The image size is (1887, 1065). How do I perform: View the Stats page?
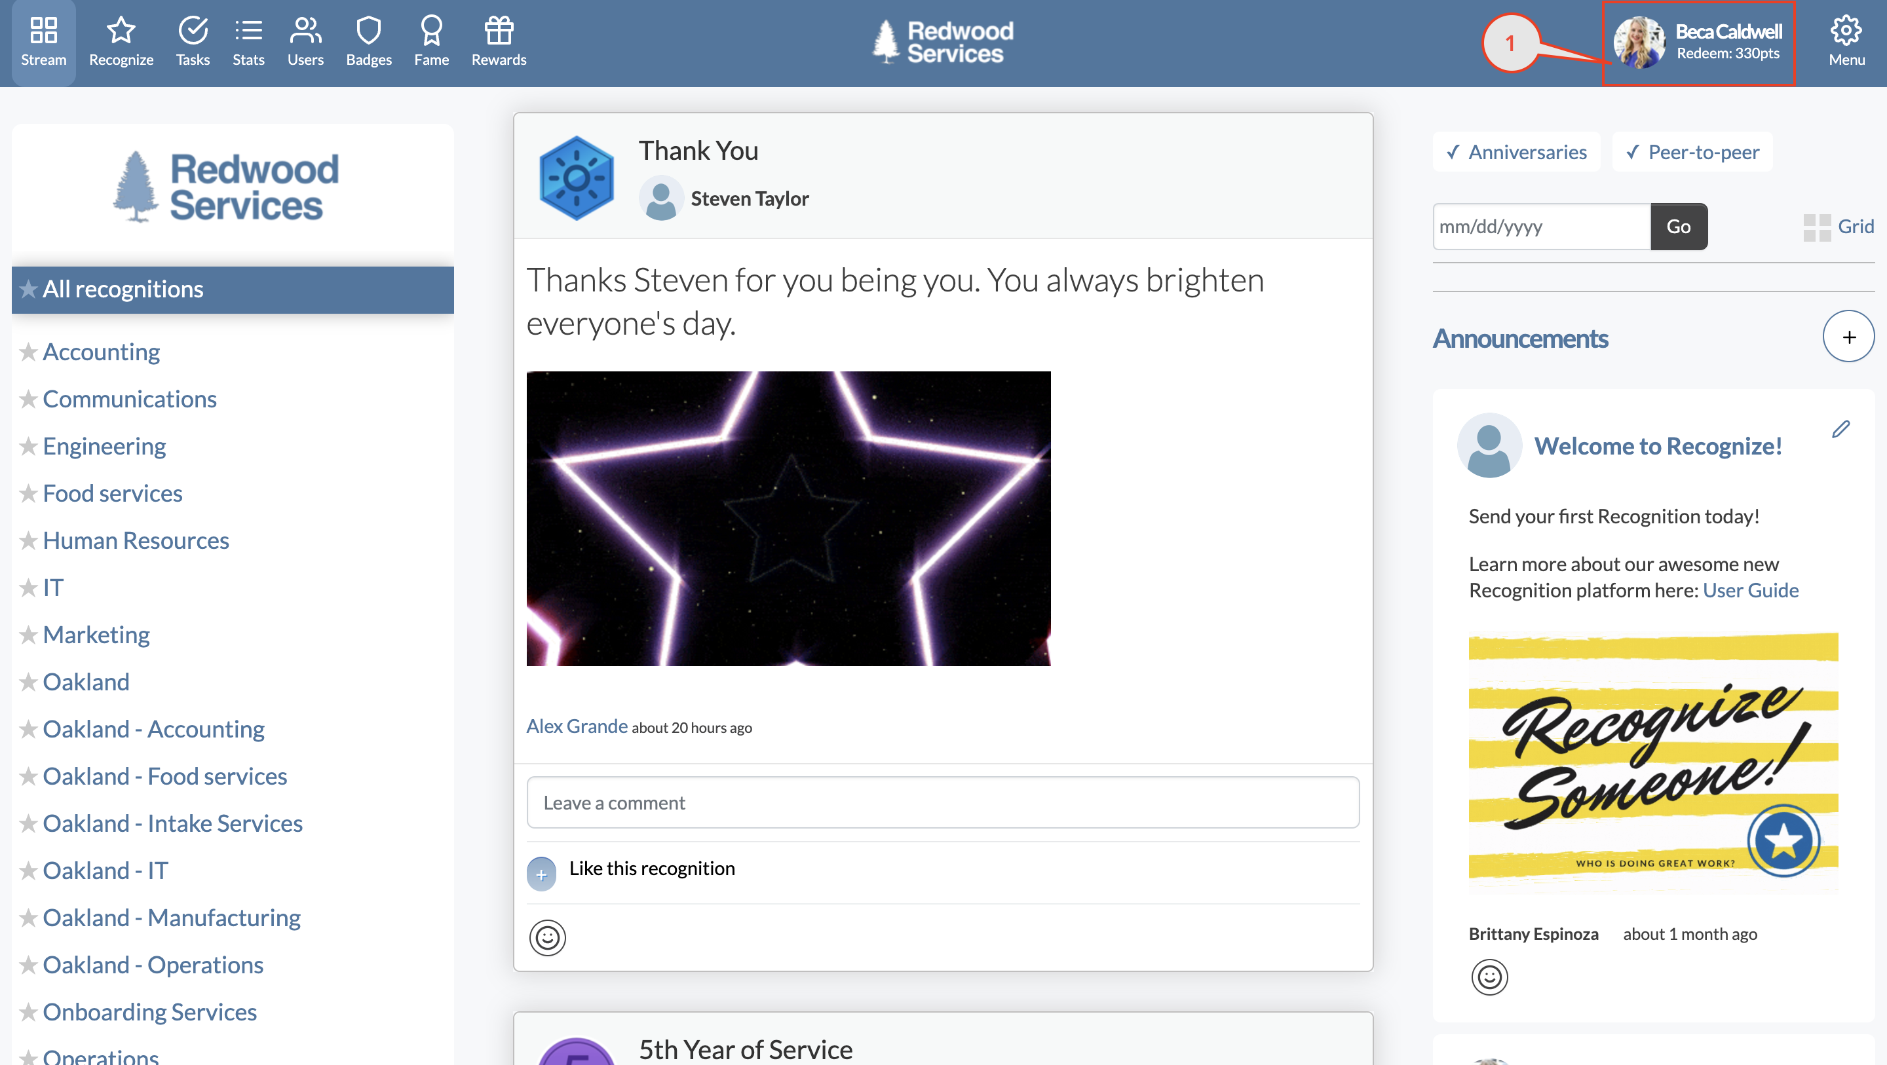(x=248, y=41)
